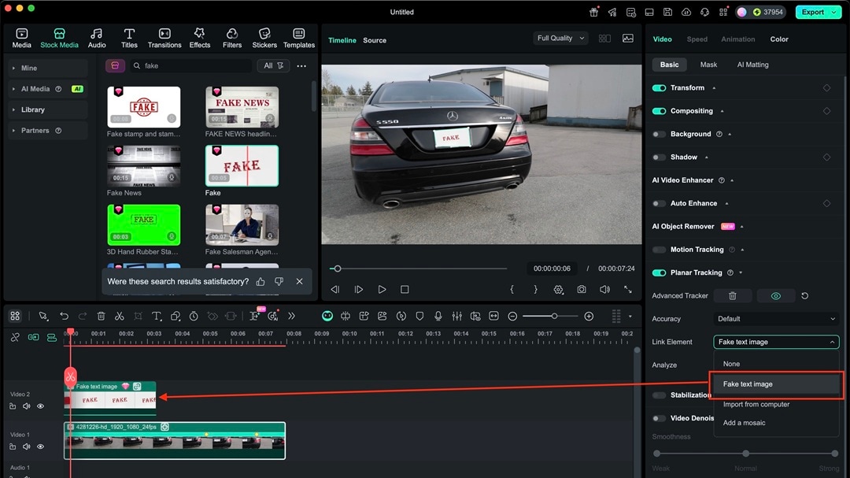Adjust the timeline zoom slider

(554, 316)
